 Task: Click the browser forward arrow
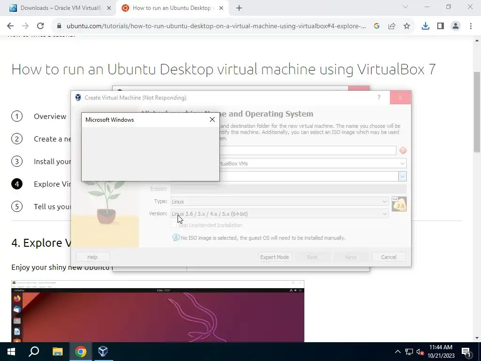[25, 26]
